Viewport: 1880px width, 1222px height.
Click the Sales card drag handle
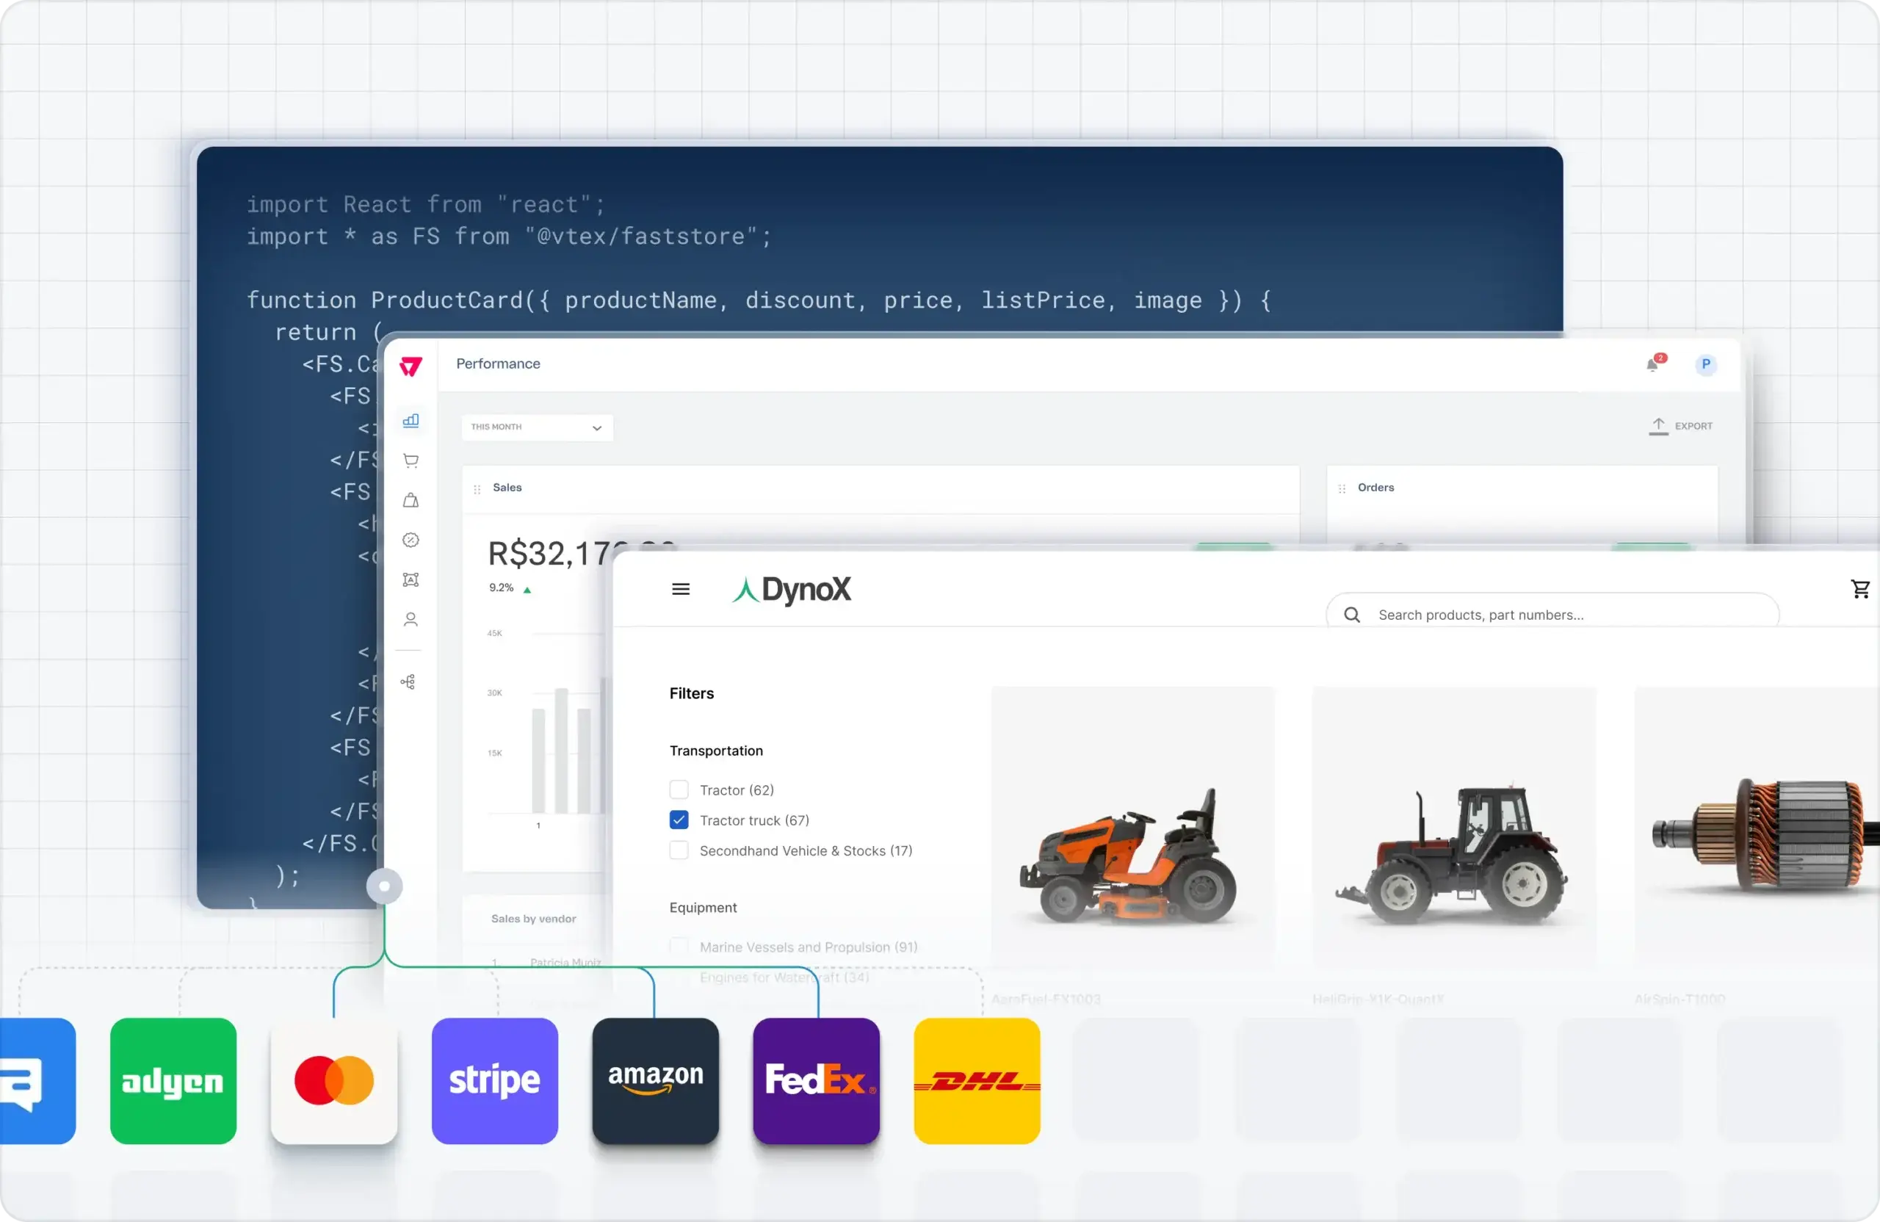coord(477,489)
